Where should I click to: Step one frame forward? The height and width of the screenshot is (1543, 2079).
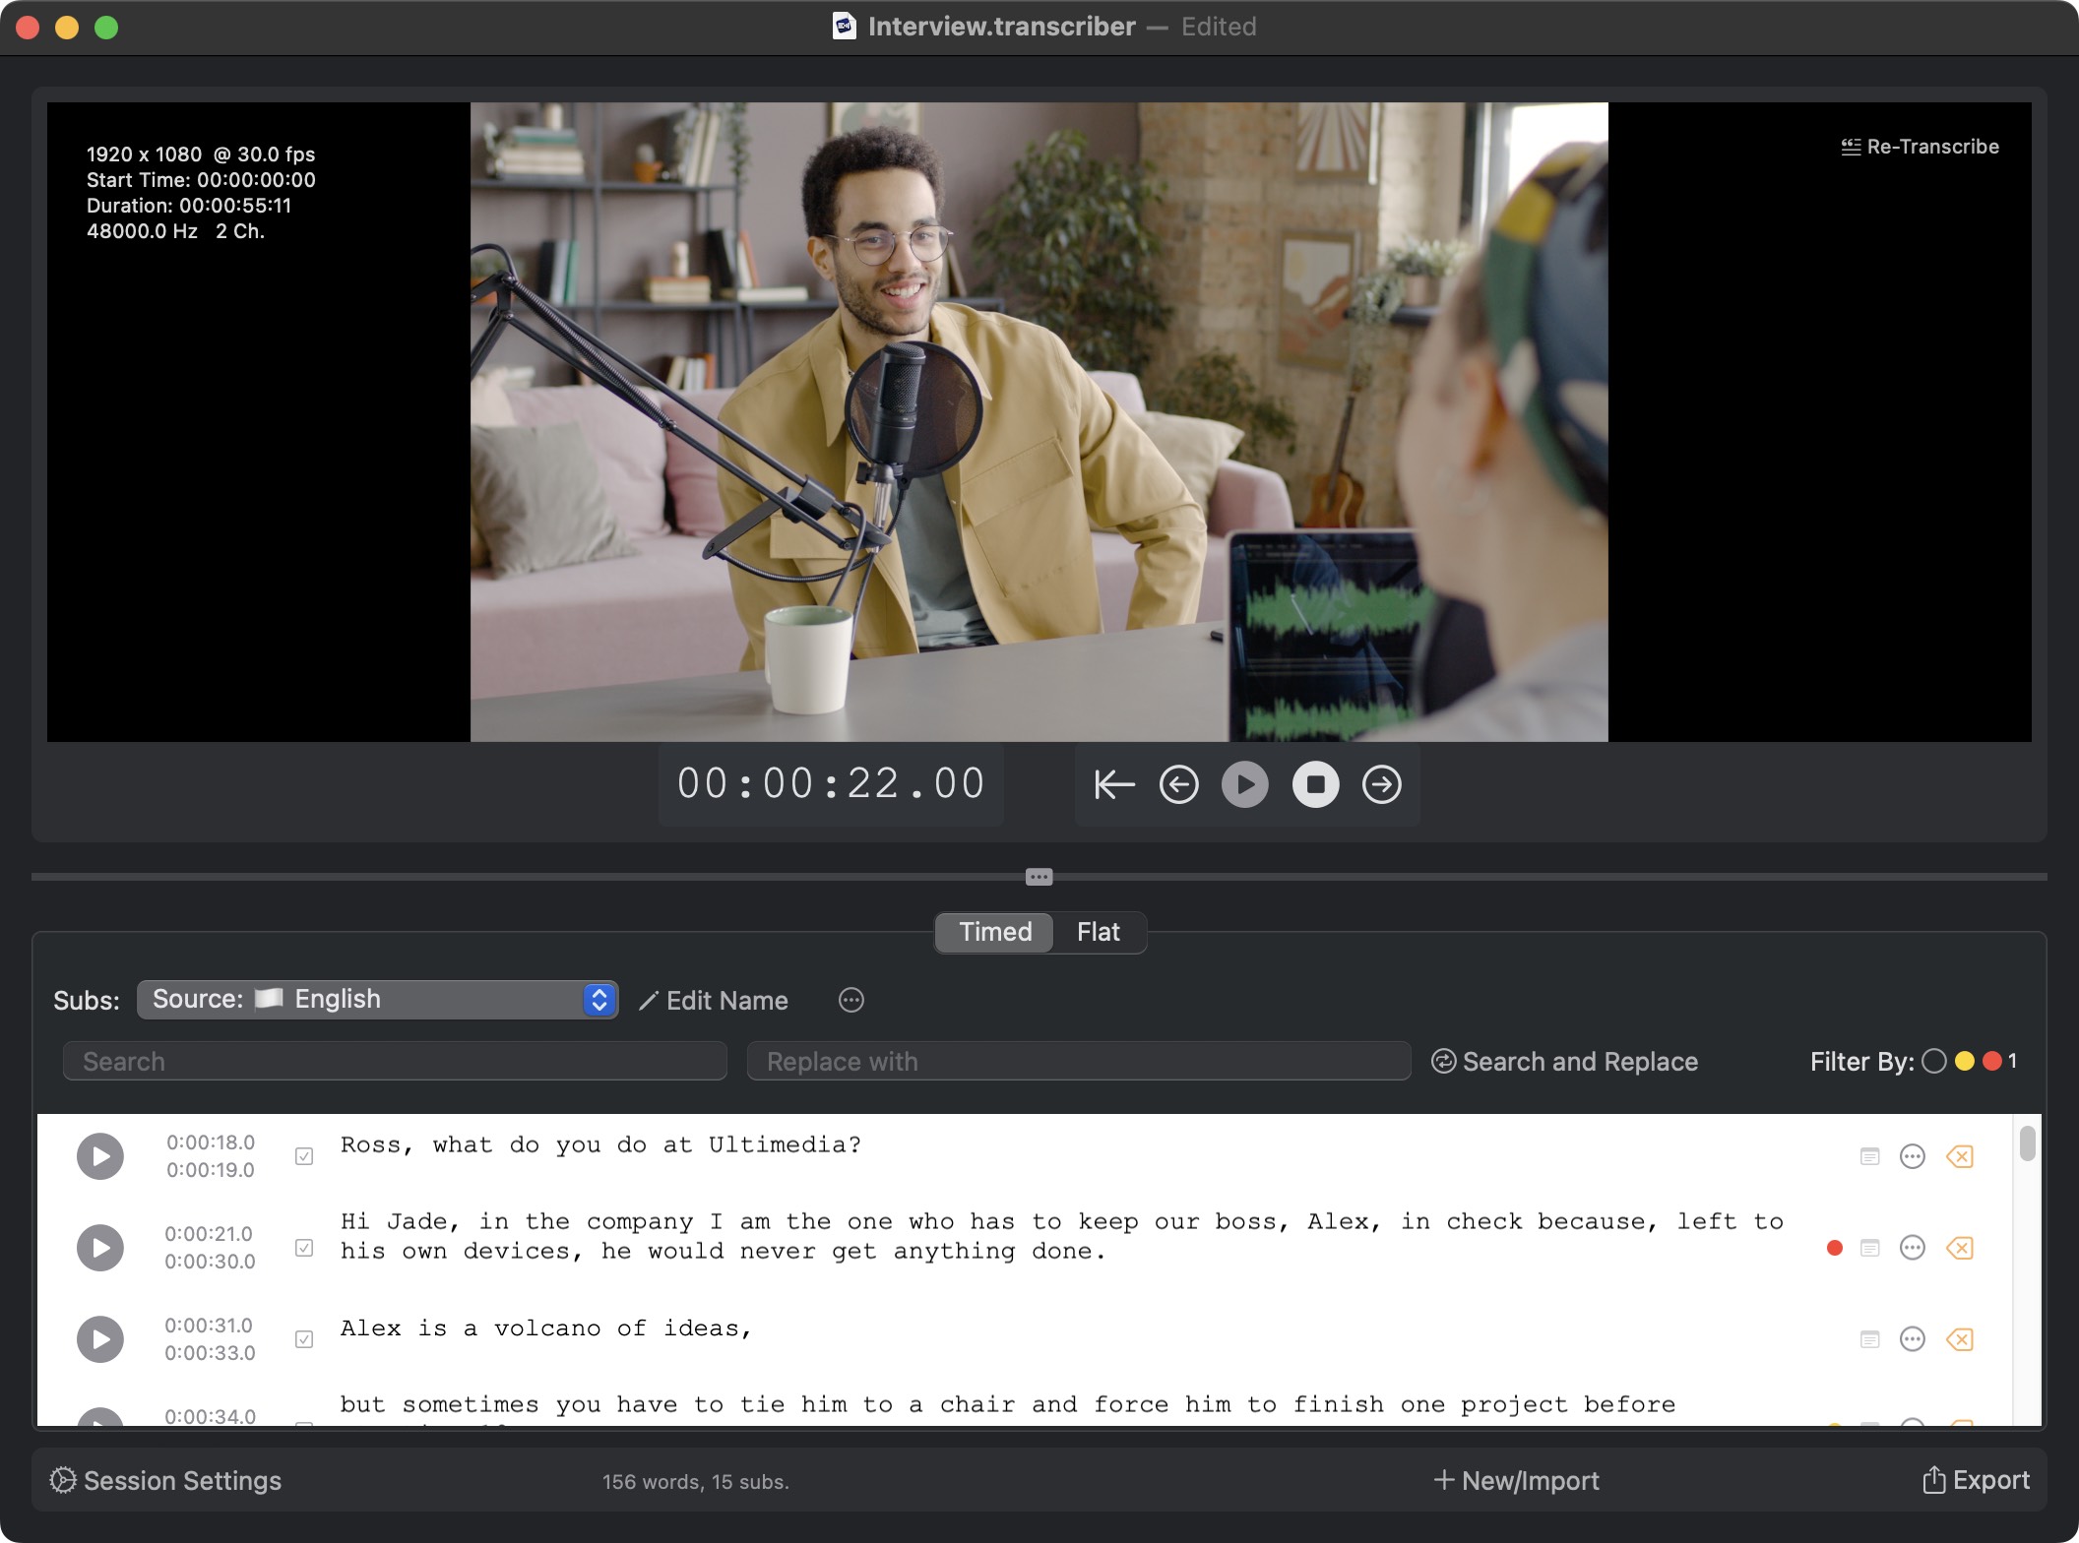[1381, 784]
